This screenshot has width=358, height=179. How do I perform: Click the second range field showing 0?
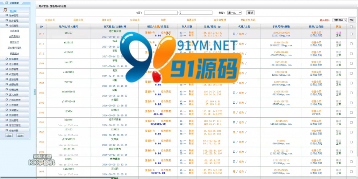[x=196, y=13]
